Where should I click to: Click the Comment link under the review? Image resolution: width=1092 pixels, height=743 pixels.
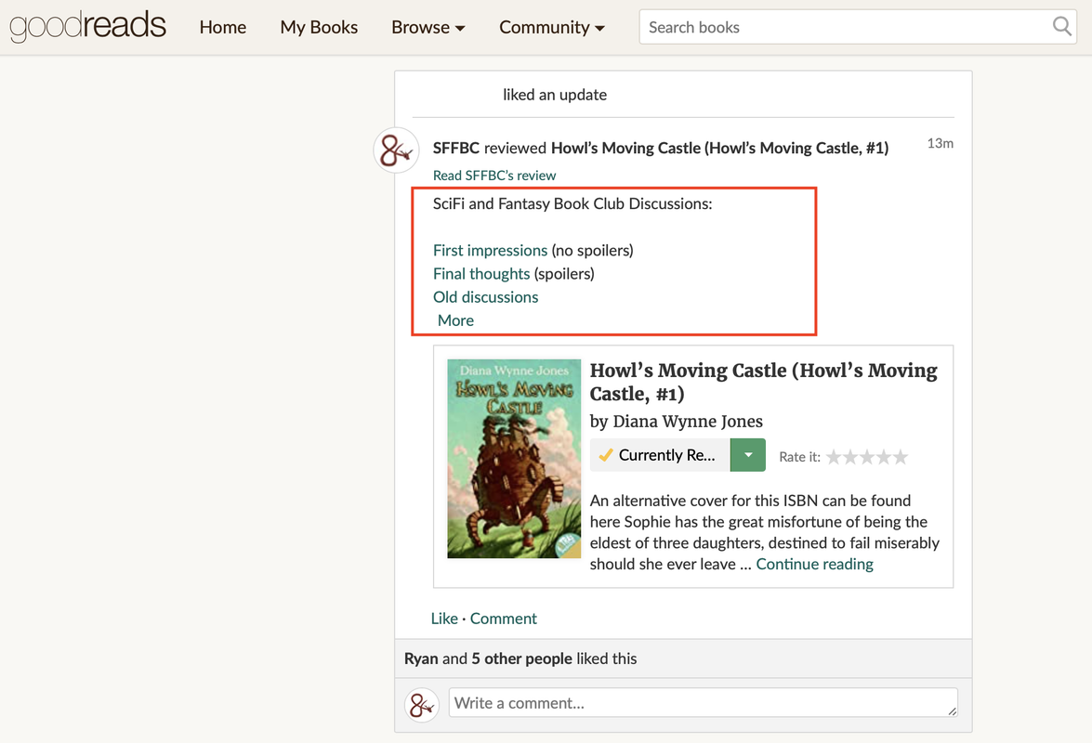[504, 619]
